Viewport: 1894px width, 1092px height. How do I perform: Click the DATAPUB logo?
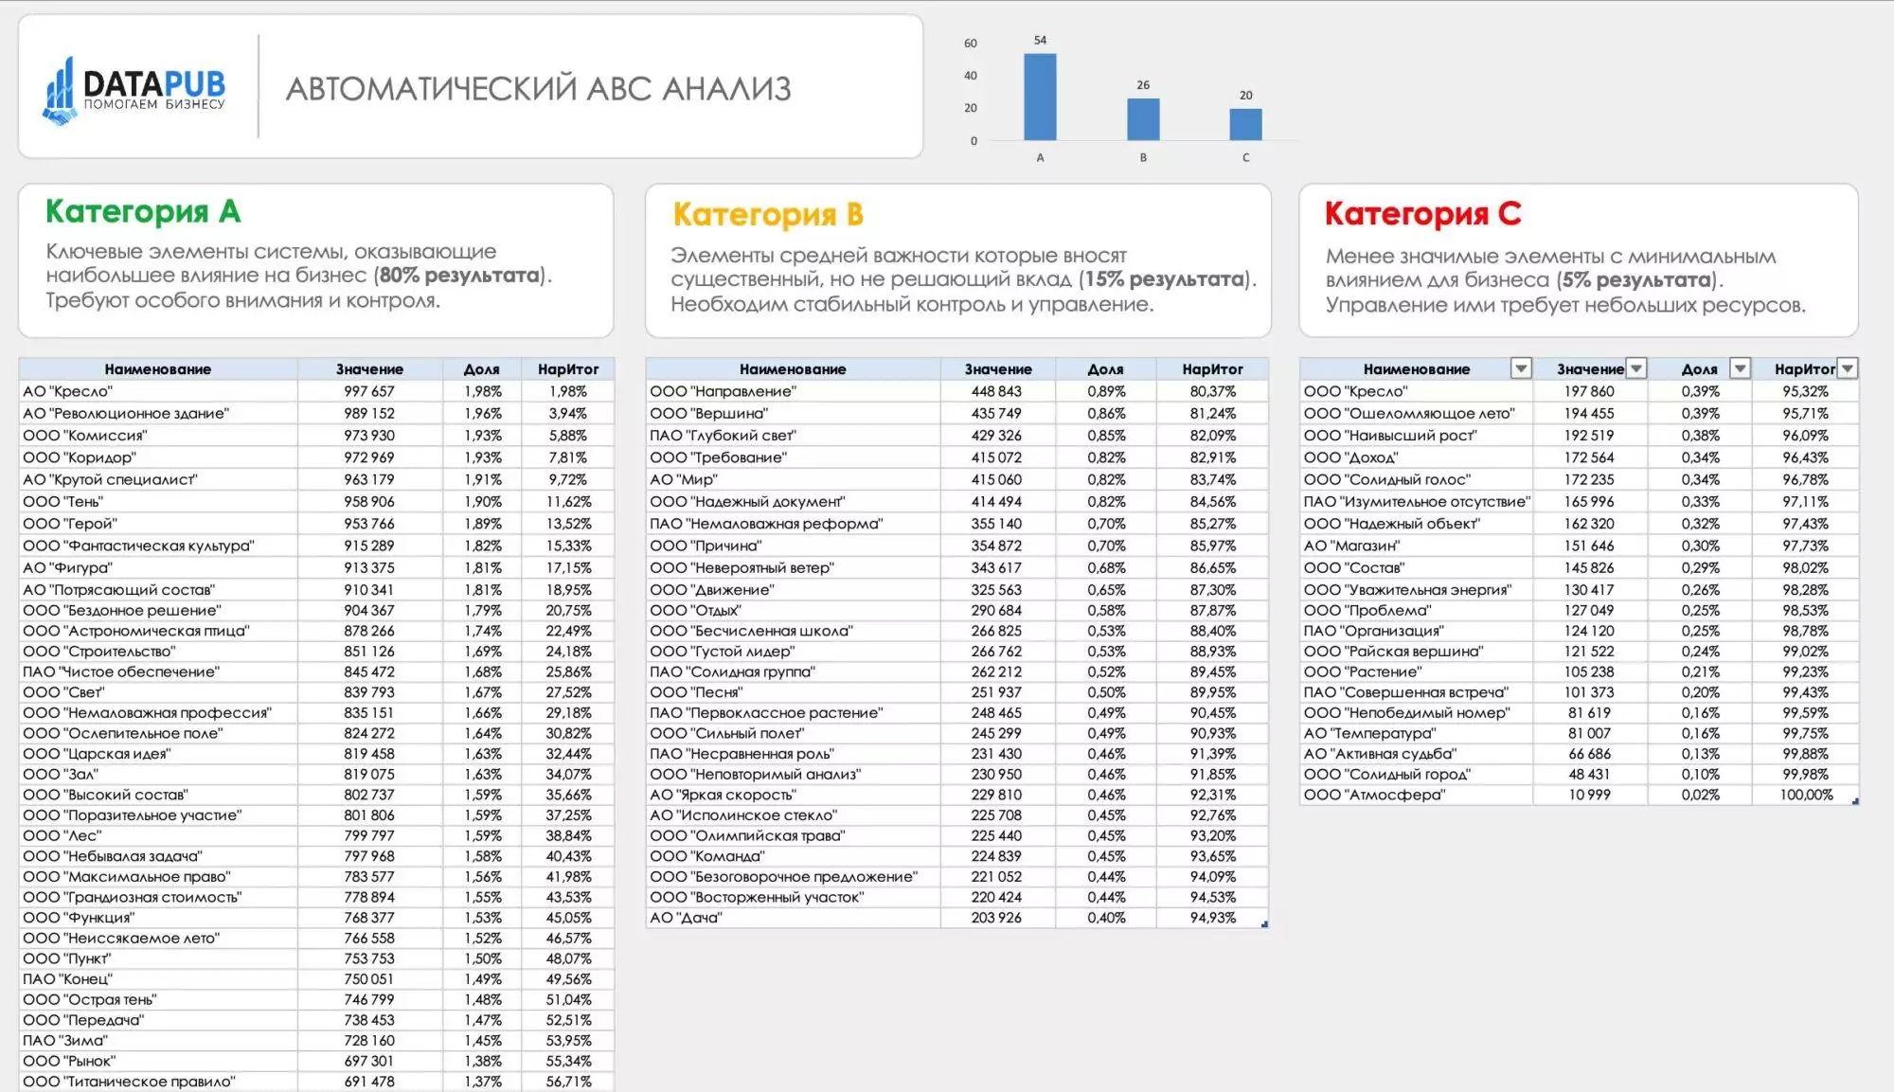[x=134, y=91]
